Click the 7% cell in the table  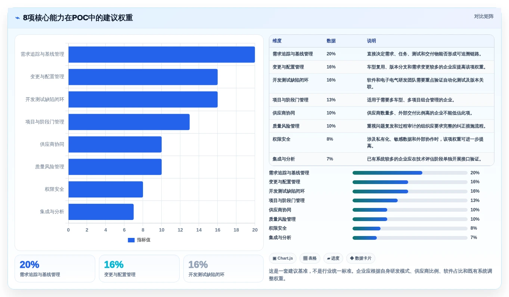330,159
